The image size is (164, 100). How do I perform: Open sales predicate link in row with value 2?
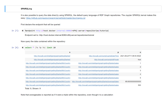[x=99, y=67]
